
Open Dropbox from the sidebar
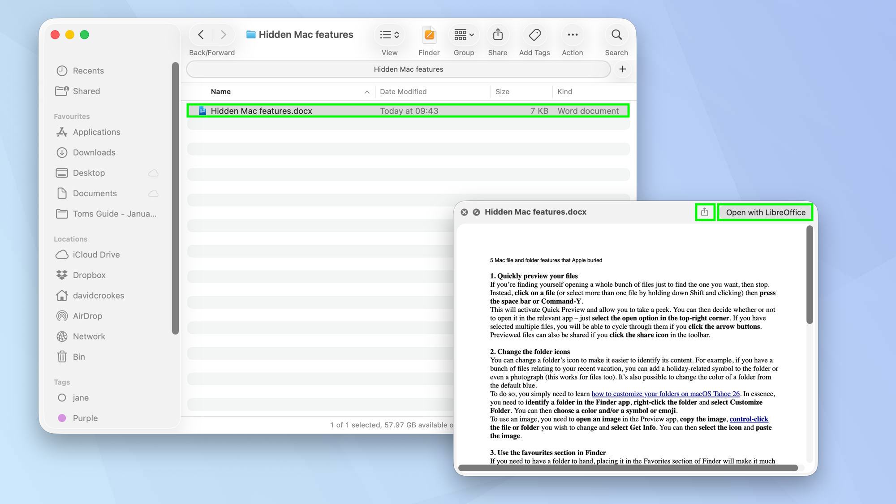tap(89, 275)
